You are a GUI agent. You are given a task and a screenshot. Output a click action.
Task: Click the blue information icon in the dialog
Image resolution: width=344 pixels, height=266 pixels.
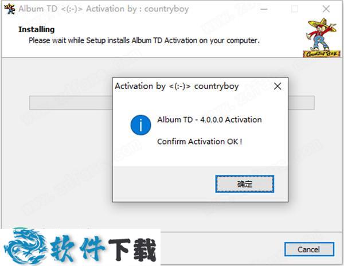(140, 125)
